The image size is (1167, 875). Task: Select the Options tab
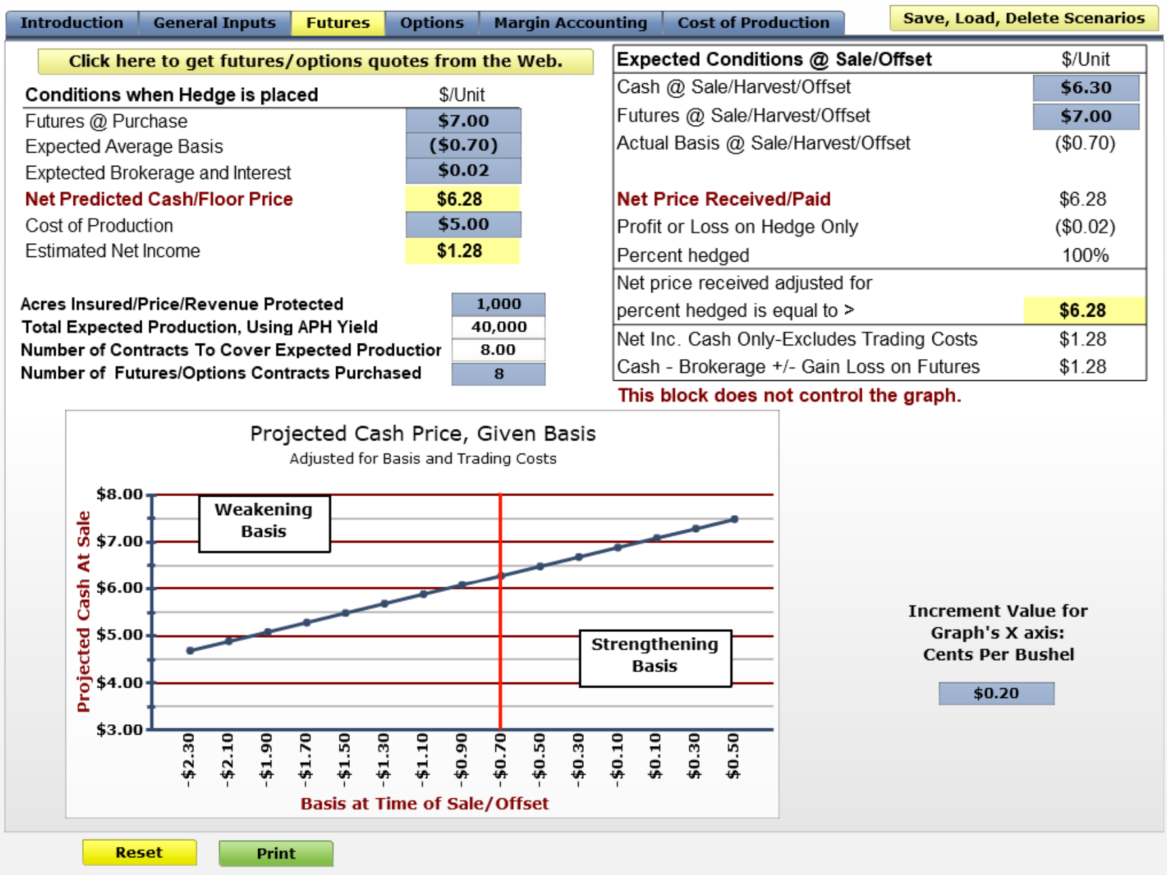pyautogui.click(x=431, y=23)
